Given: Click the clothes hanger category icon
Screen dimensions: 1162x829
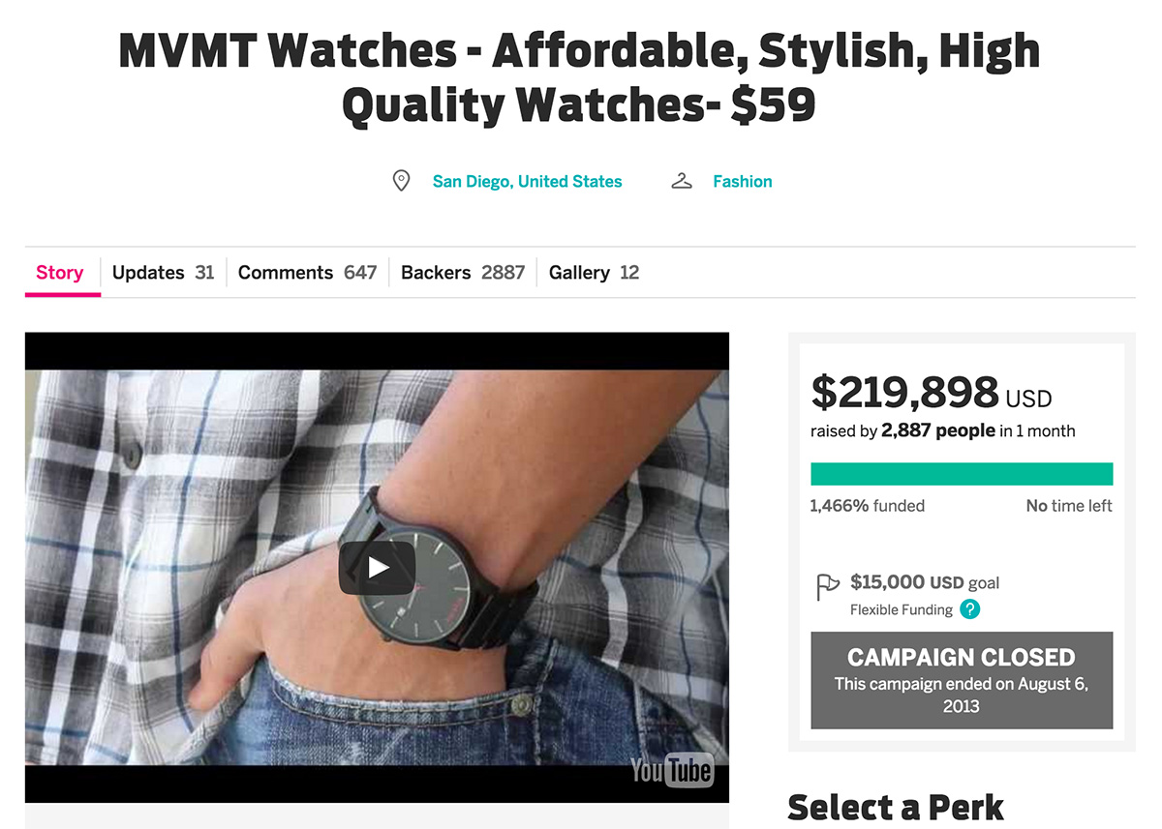Looking at the screenshot, I should [682, 181].
